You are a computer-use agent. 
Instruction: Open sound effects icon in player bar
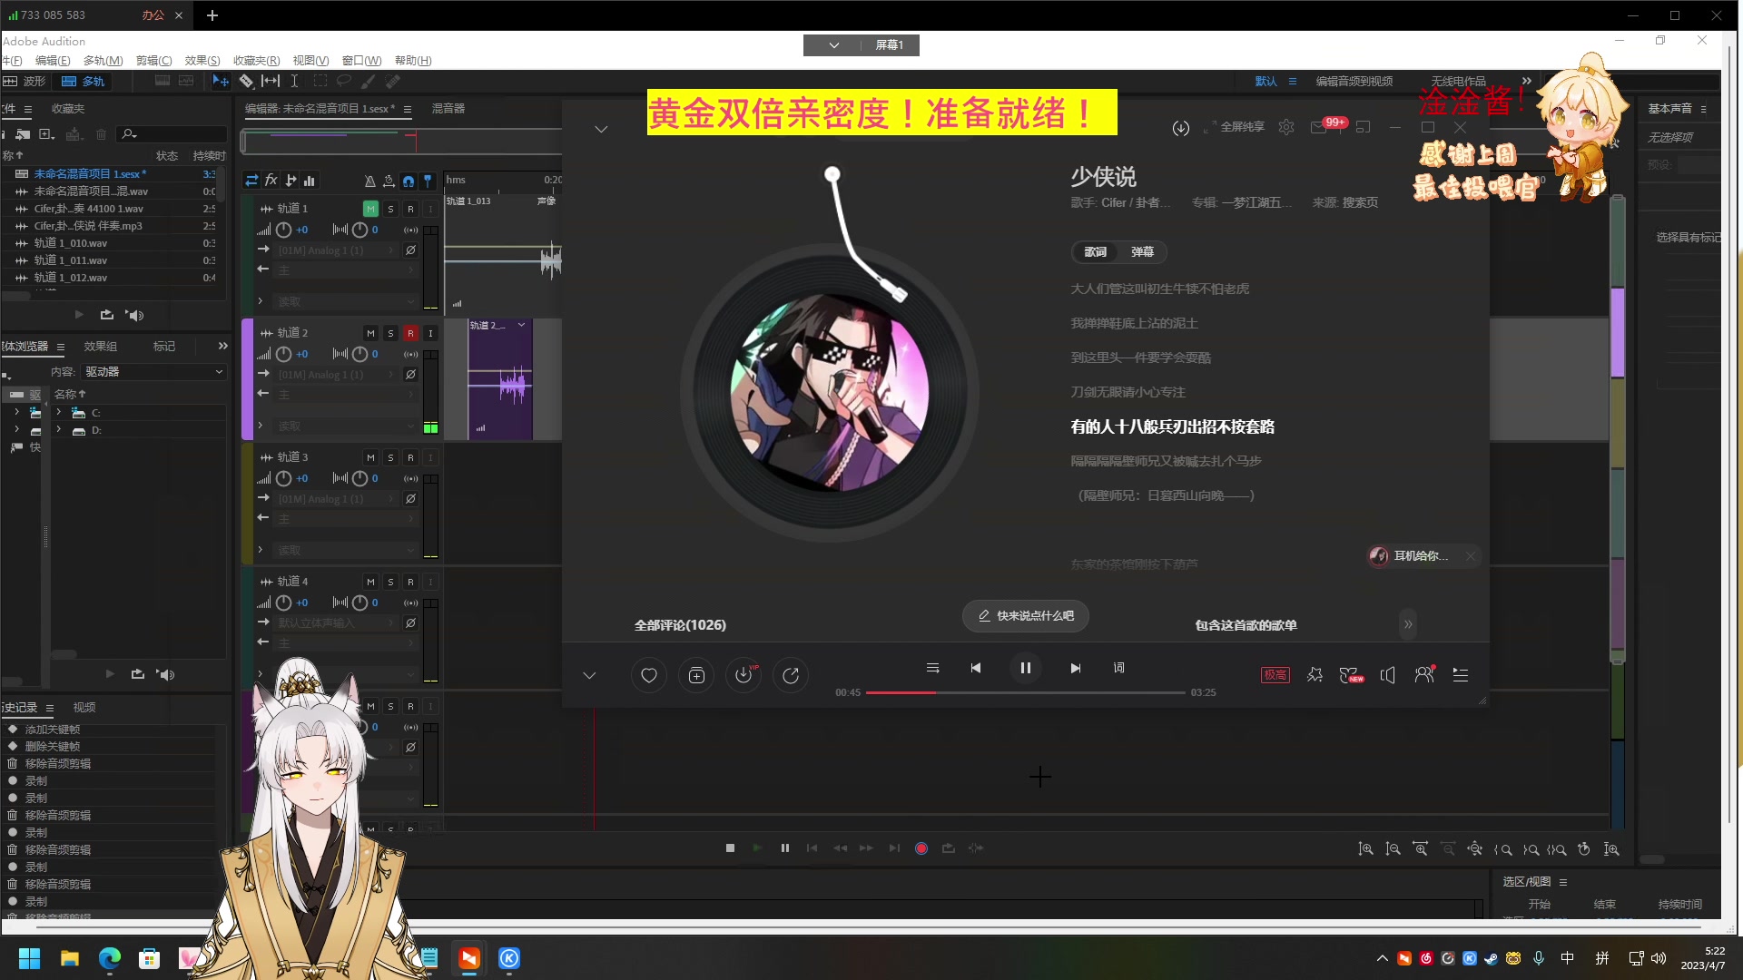[x=1315, y=675]
